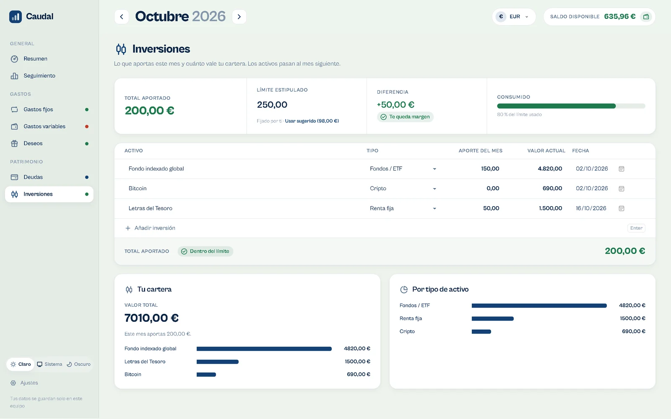This screenshot has height=419, width=671.
Task: Click valor actual 690,00 for Bitcoin
Action: (552, 189)
